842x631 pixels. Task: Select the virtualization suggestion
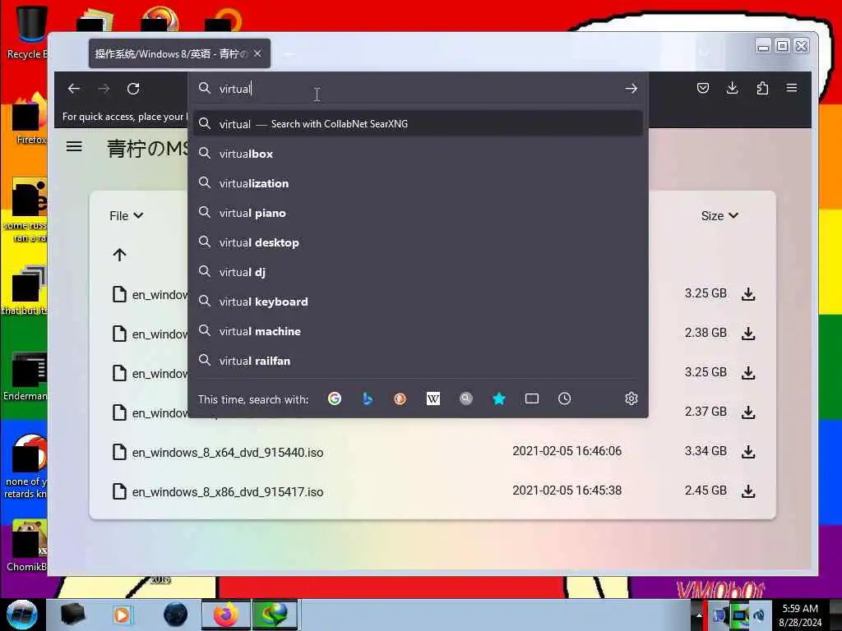tap(419, 183)
